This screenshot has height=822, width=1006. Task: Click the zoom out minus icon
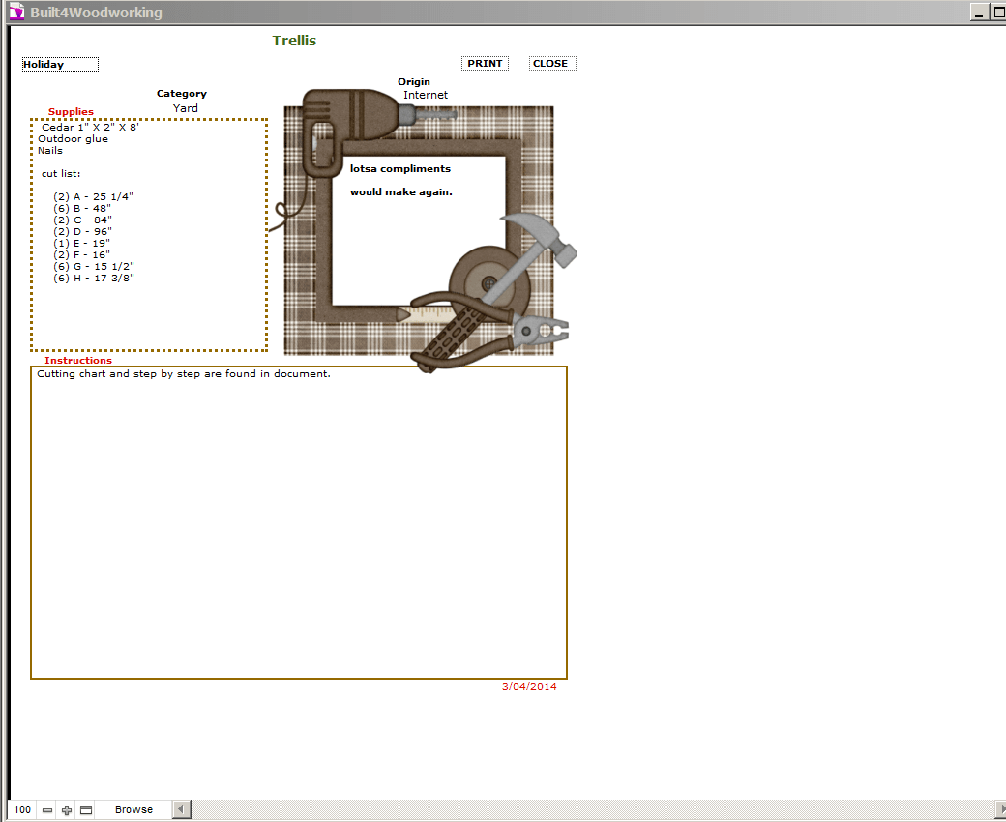click(x=46, y=809)
